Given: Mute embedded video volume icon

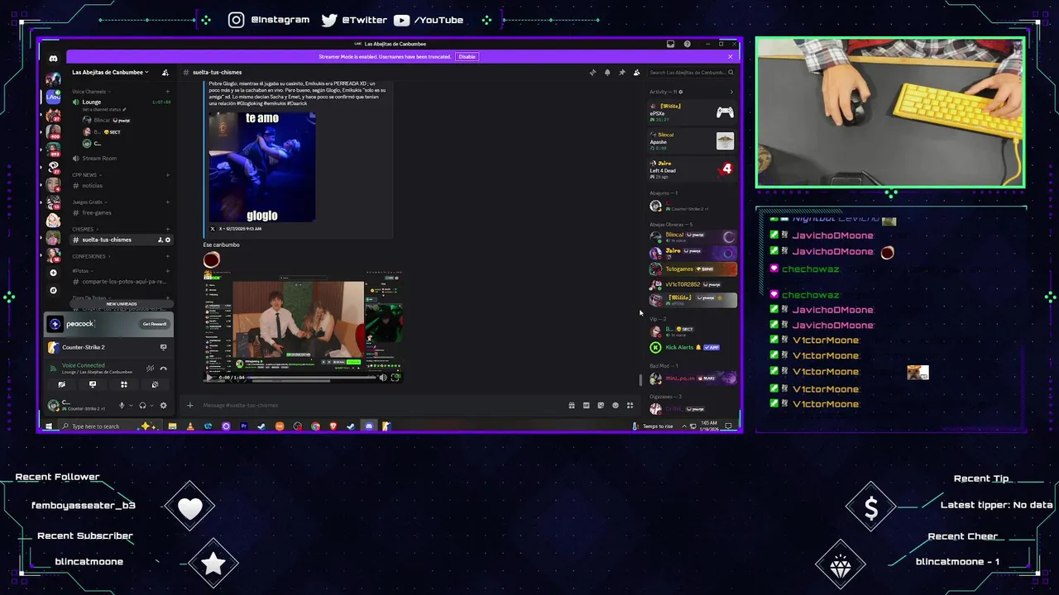Looking at the screenshot, I should [x=382, y=378].
